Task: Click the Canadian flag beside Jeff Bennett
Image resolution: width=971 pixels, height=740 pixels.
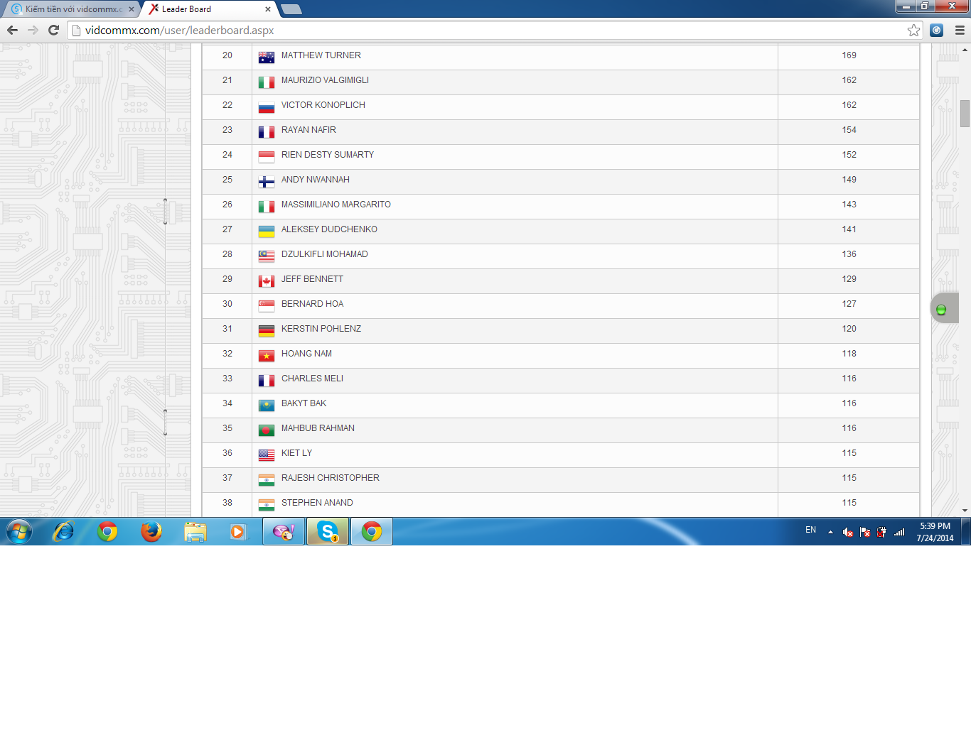Action: tap(267, 281)
